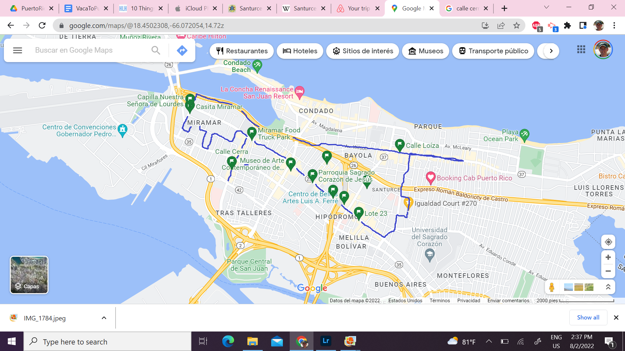Open a new browser tab
This screenshot has height=351, width=625.
(x=504, y=8)
